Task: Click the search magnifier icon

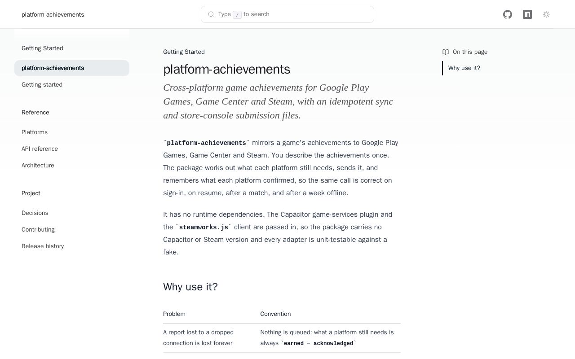Action: click(211, 14)
